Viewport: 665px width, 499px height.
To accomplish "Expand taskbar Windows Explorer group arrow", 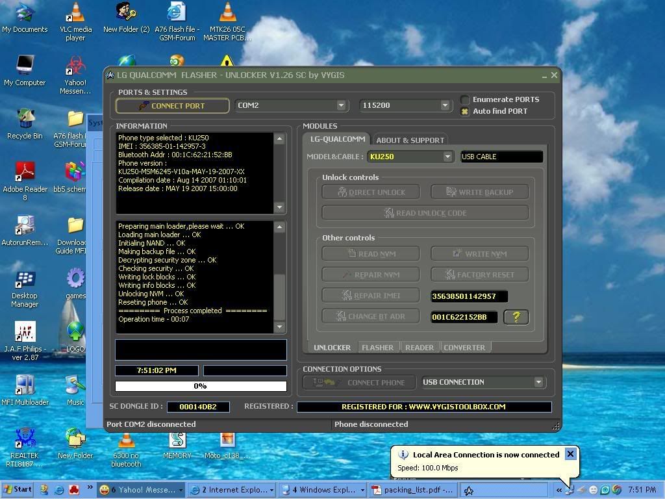I will tap(362, 490).
